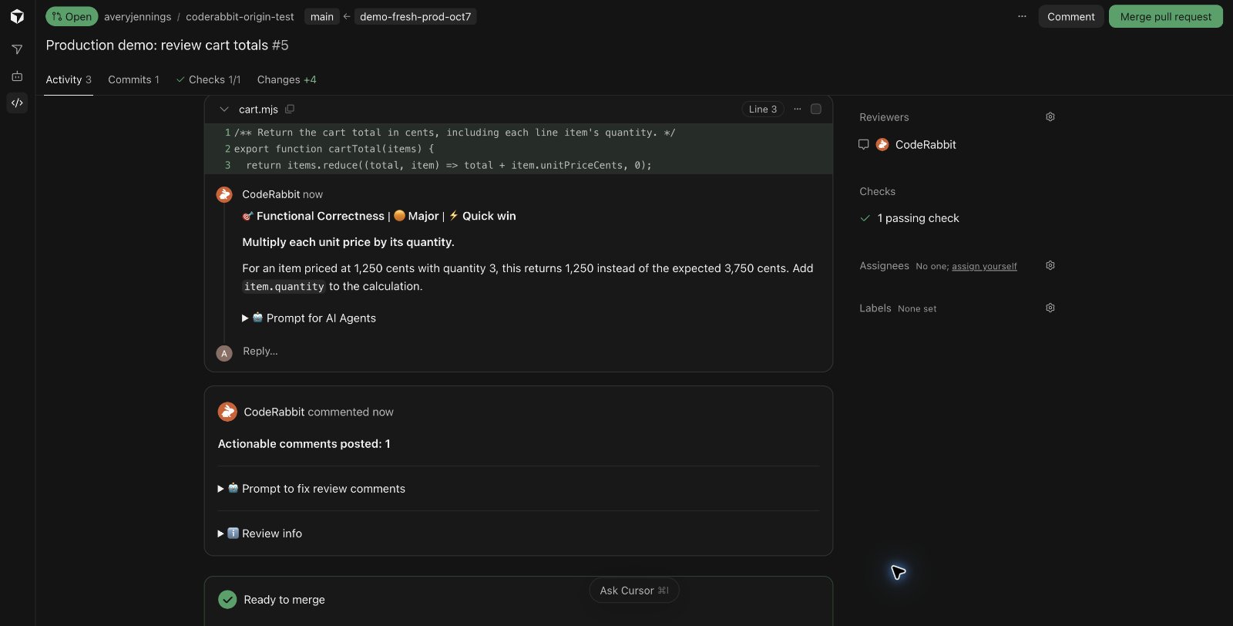Click the Ready to merge label
The image size is (1233, 626).
click(x=284, y=600)
